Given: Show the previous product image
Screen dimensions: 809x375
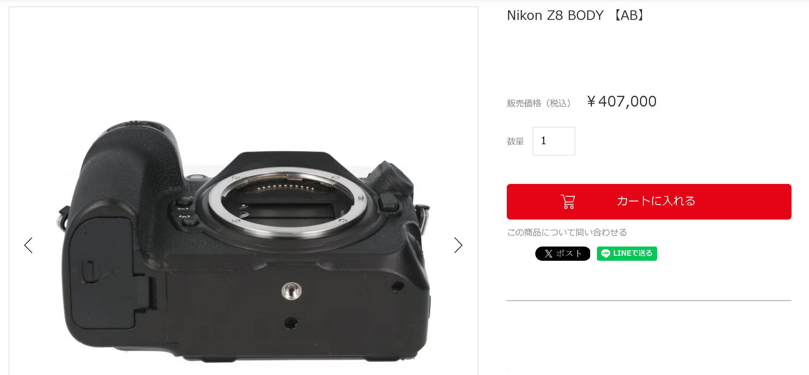Looking at the screenshot, I should click(28, 245).
